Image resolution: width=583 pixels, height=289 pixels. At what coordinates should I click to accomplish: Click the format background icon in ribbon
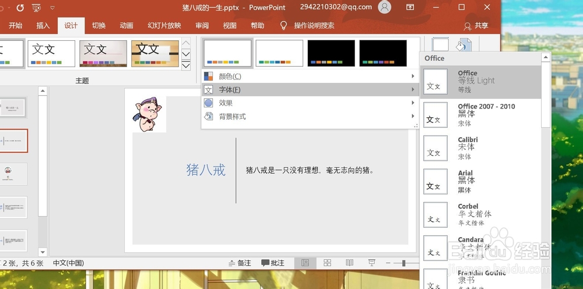[463, 45]
